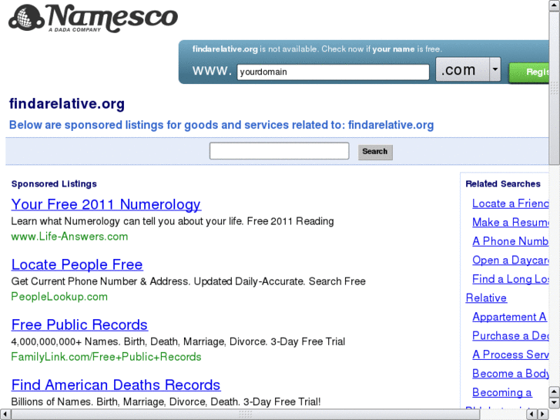Open the .com domain extension dropdown
The image size is (560, 420).
pyautogui.click(x=468, y=69)
